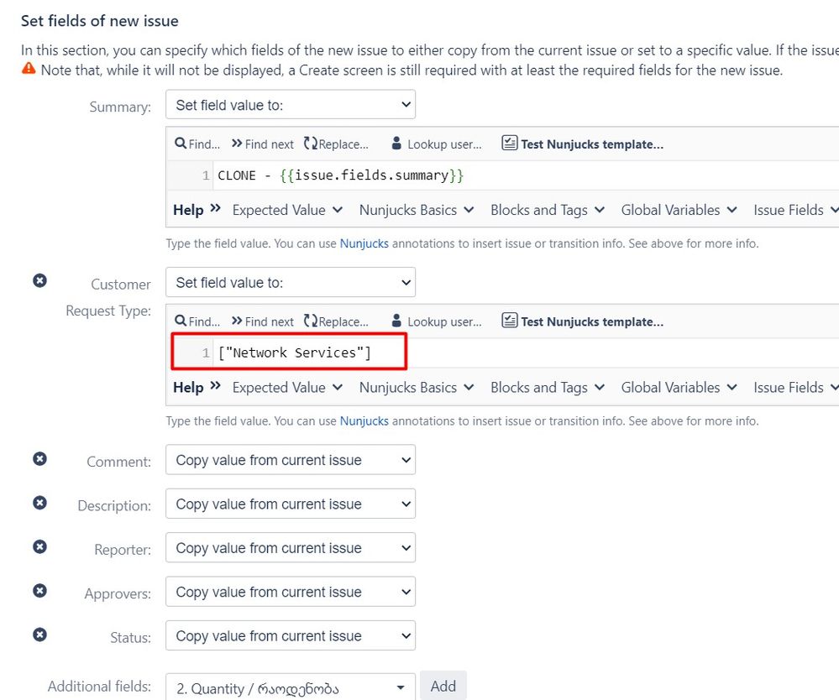
Task: Remove the Approvers field
Action: click(x=40, y=590)
